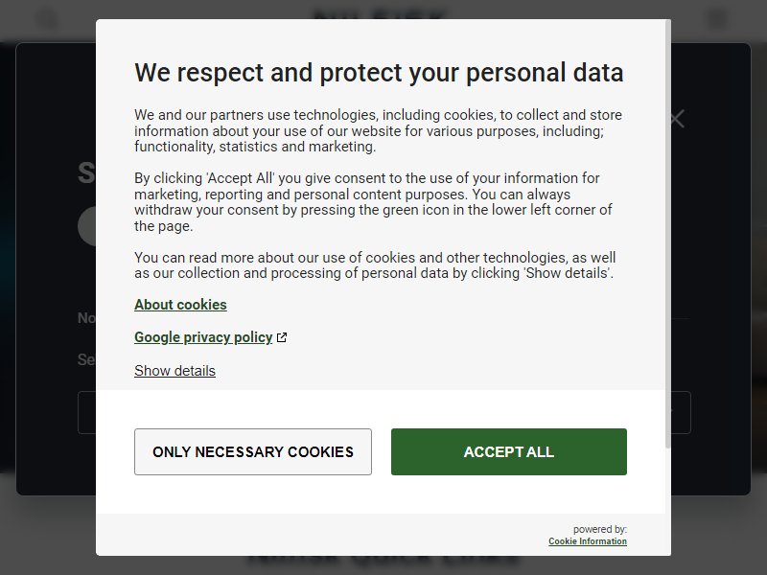Viewport: 767px width, 575px height.
Task: Close the dark popup behind with its X
Action: pyautogui.click(x=677, y=119)
